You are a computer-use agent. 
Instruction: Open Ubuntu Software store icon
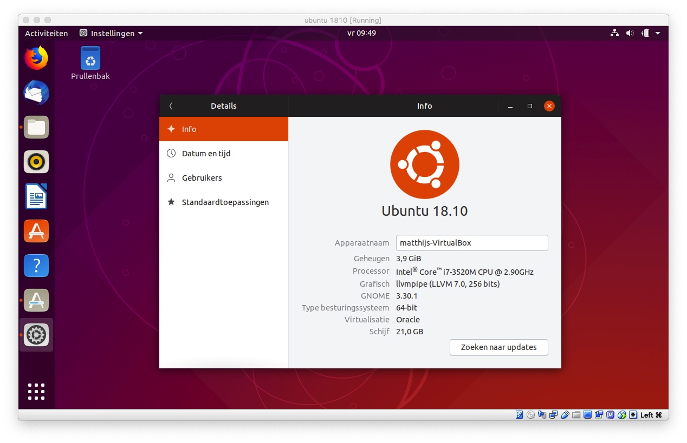[x=36, y=231]
